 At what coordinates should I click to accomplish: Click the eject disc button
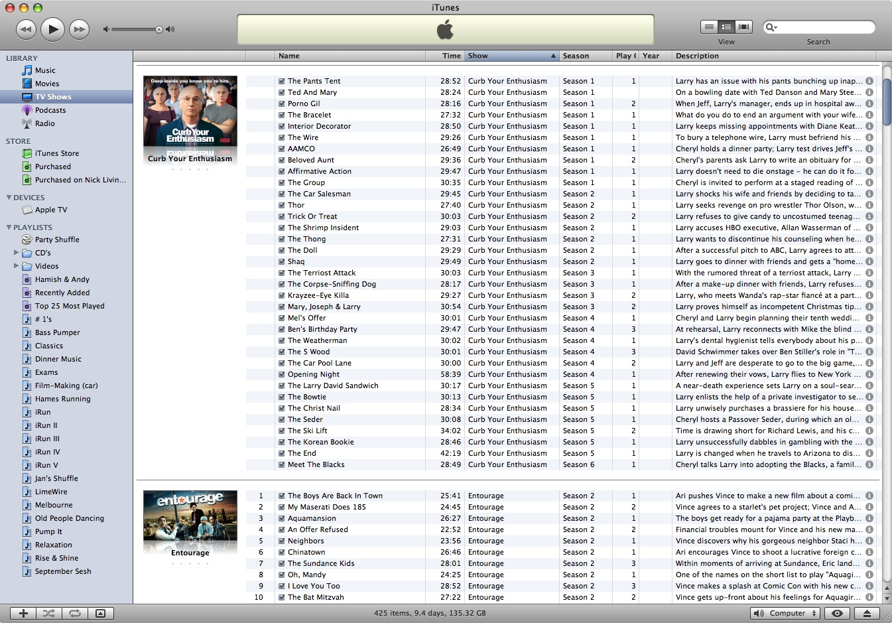(866, 614)
